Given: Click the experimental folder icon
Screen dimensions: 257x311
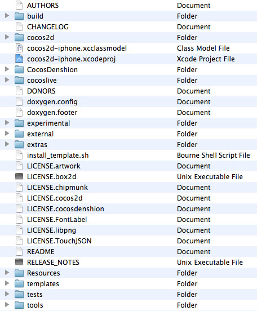Looking at the screenshot, I should click(x=19, y=123).
